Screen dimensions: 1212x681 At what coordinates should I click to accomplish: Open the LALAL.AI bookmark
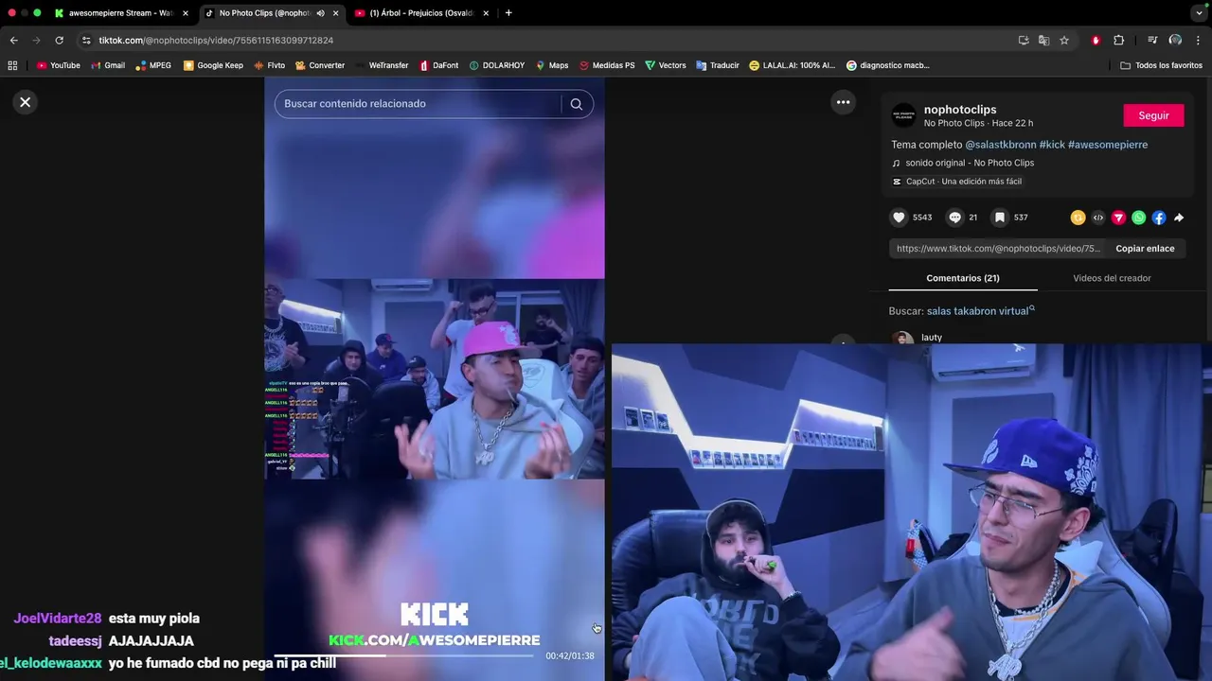pos(792,65)
